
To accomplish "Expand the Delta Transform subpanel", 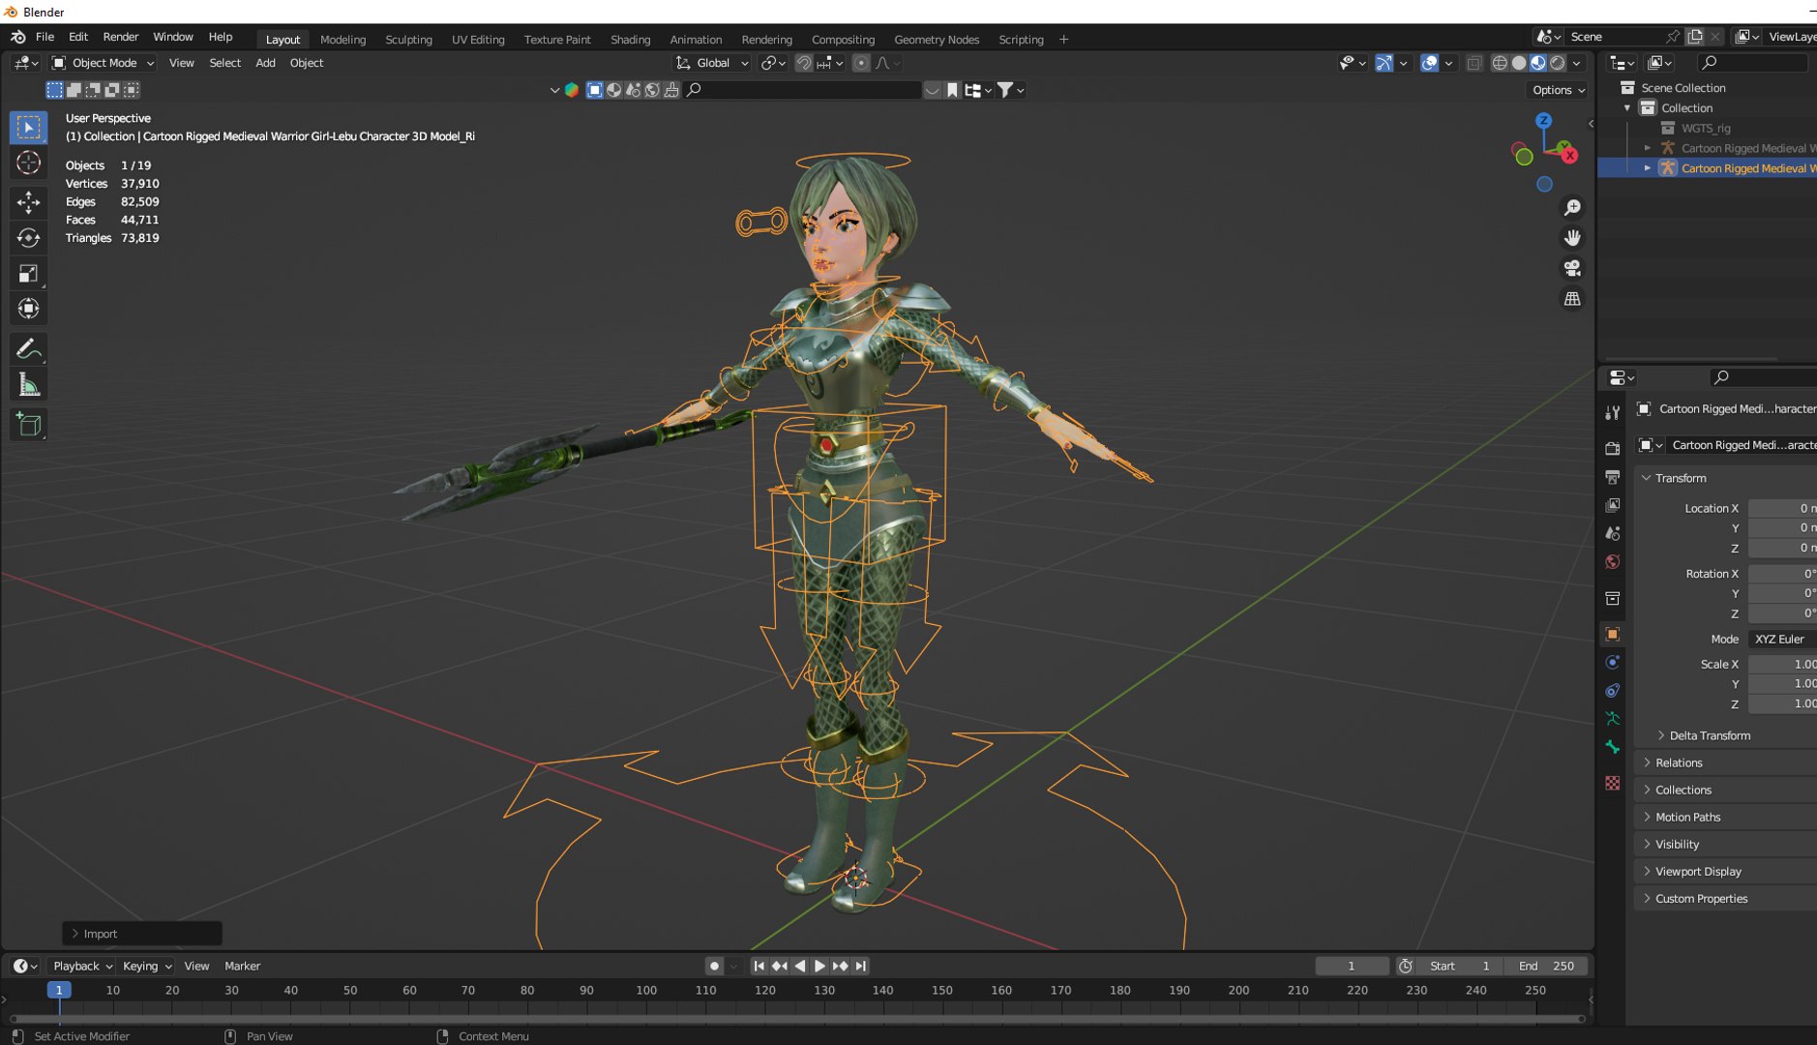I will (1710, 735).
